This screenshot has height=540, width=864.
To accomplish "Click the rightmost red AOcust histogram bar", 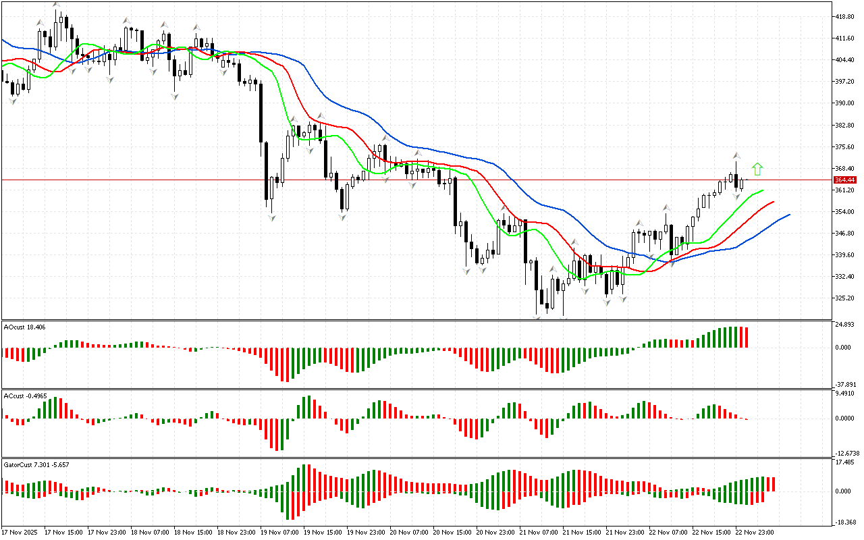I will pyautogui.click(x=747, y=337).
